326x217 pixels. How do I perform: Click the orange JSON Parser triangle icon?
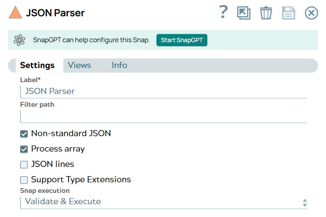tap(15, 12)
